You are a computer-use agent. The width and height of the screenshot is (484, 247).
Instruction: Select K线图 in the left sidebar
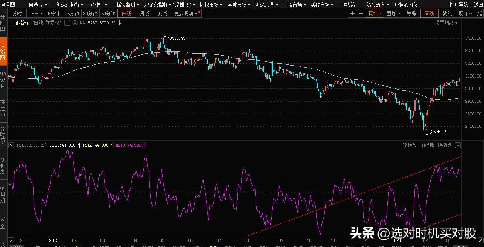3,51
